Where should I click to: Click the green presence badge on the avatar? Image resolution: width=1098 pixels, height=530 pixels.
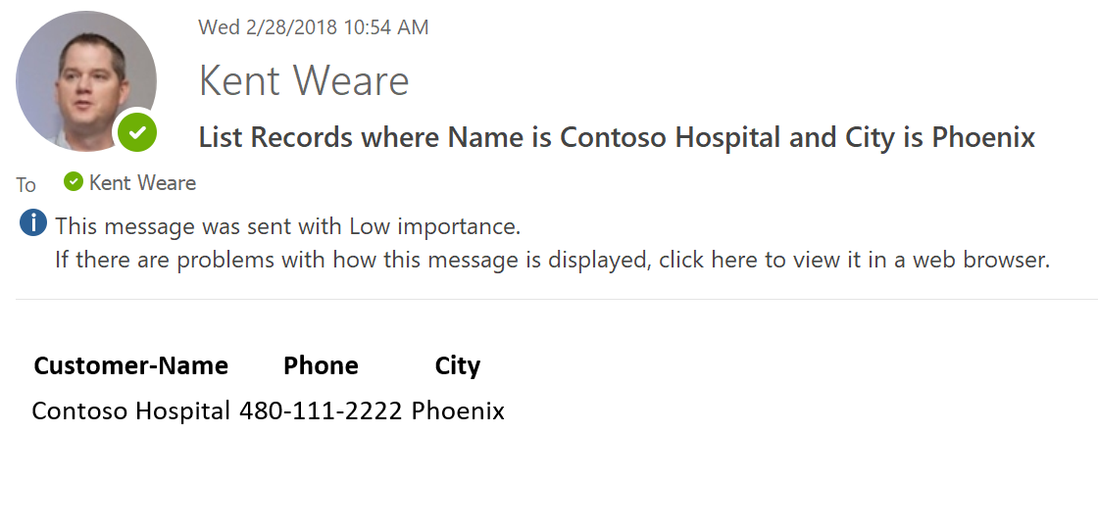(x=137, y=131)
